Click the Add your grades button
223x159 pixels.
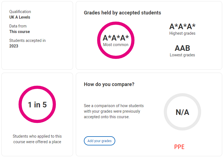(99, 141)
